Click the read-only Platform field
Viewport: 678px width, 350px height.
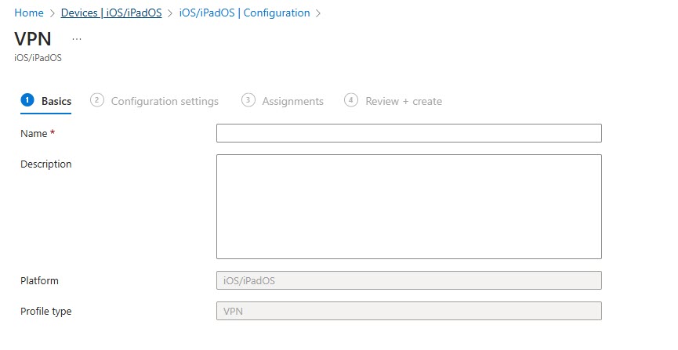tap(408, 280)
